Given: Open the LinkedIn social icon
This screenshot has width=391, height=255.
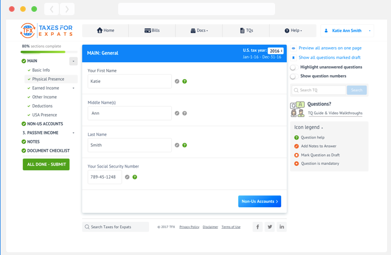Looking at the screenshot, I should coord(282,227).
